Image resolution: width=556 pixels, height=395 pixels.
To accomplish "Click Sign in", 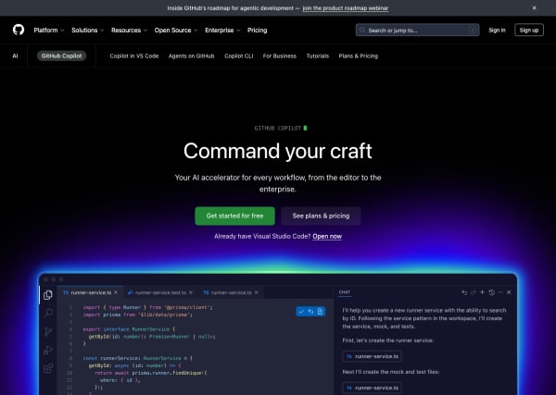I will click(497, 31).
